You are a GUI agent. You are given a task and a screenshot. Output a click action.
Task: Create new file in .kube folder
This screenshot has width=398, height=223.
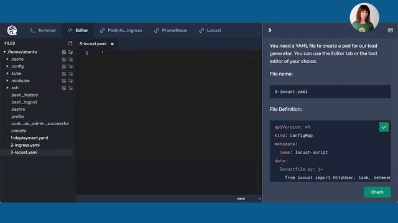(x=64, y=74)
